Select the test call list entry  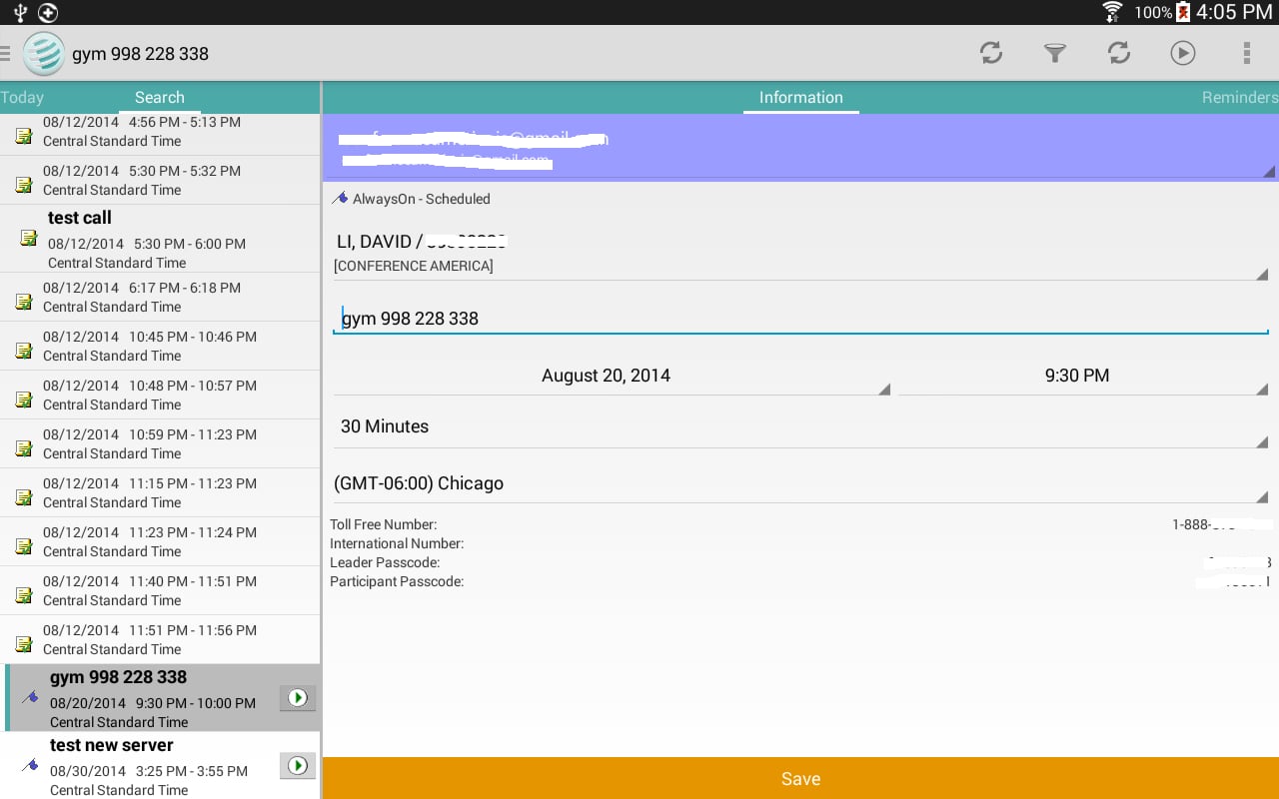160,239
